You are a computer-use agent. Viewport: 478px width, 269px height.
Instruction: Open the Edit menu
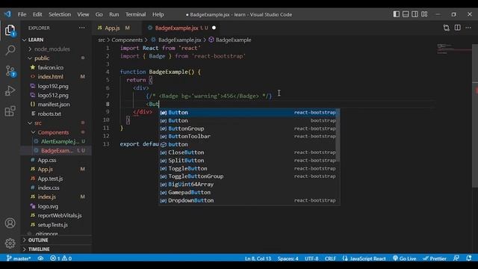tap(37, 14)
